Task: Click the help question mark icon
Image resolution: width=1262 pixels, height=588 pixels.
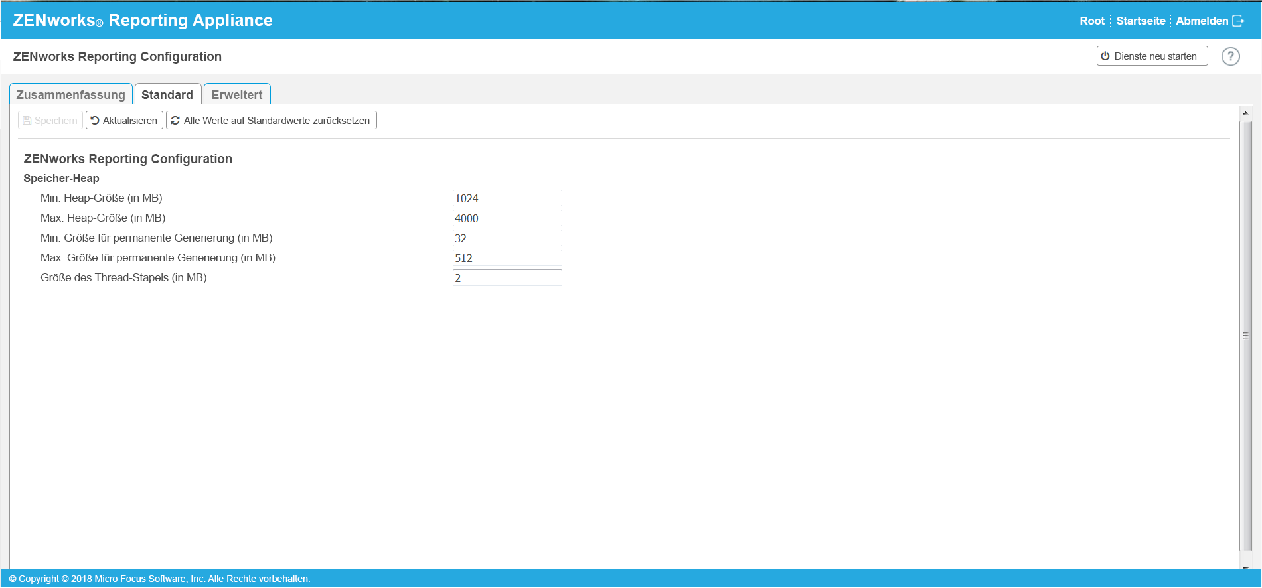Action: (x=1230, y=56)
